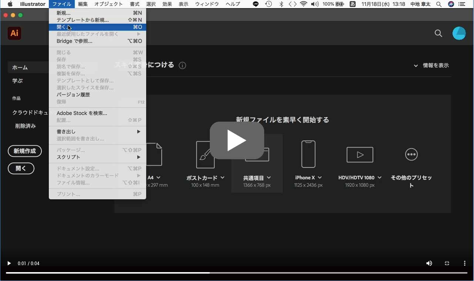Click the 新規作成 button

(25, 151)
